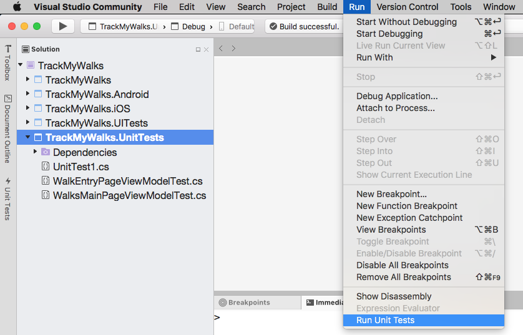The width and height of the screenshot is (523, 335).
Task: Click the Build successful status field
Action: point(304,26)
